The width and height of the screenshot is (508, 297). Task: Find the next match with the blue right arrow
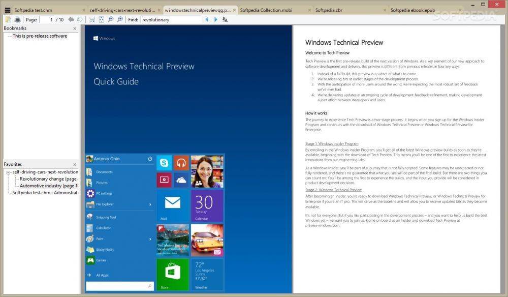click(x=216, y=19)
